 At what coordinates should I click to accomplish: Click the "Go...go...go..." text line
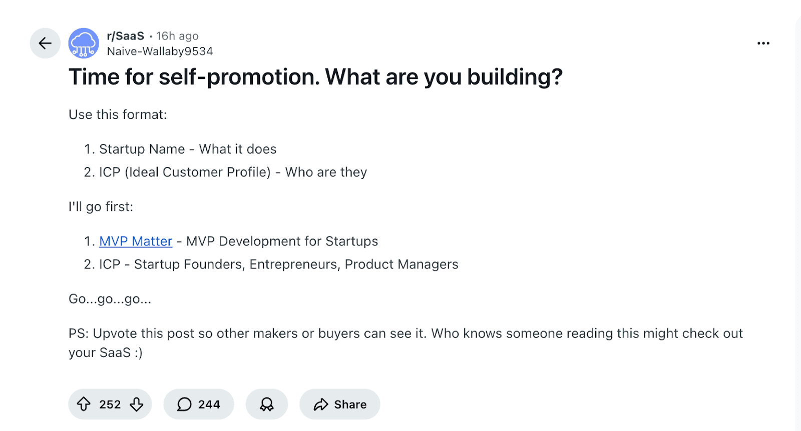click(x=110, y=299)
